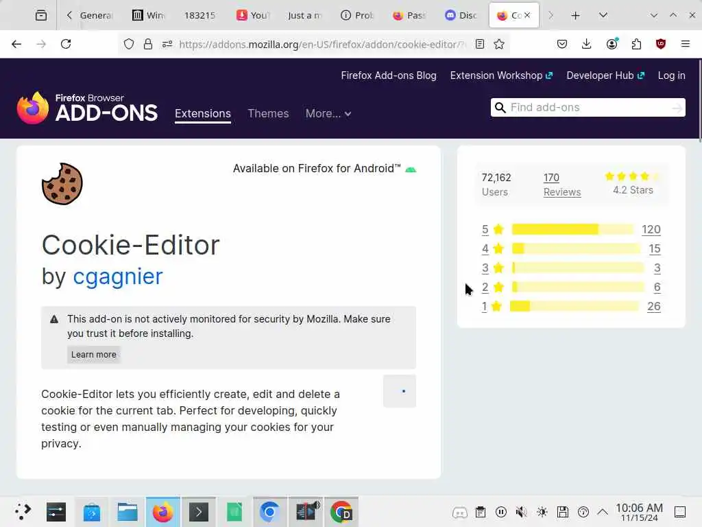Click inside the Find add-ons search field
Image resolution: width=702 pixels, height=527 pixels.
tap(588, 108)
